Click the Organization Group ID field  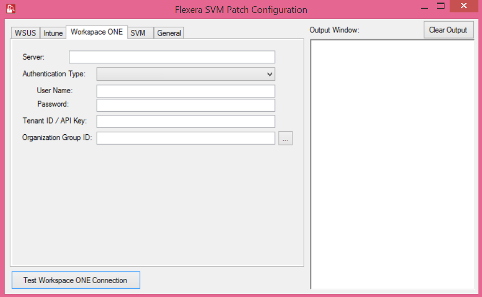[186, 138]
